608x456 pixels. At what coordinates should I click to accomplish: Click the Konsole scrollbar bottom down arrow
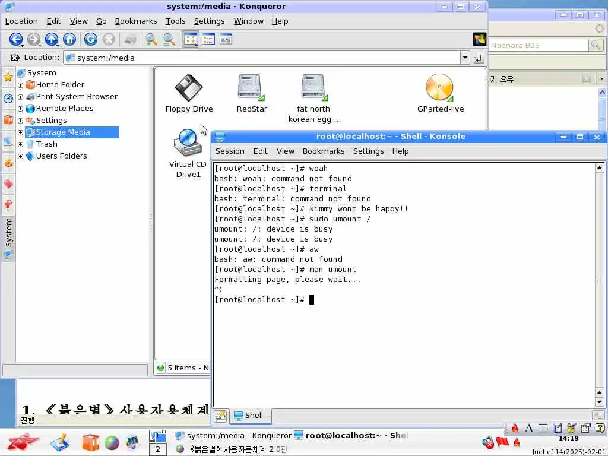click(600, 403)
